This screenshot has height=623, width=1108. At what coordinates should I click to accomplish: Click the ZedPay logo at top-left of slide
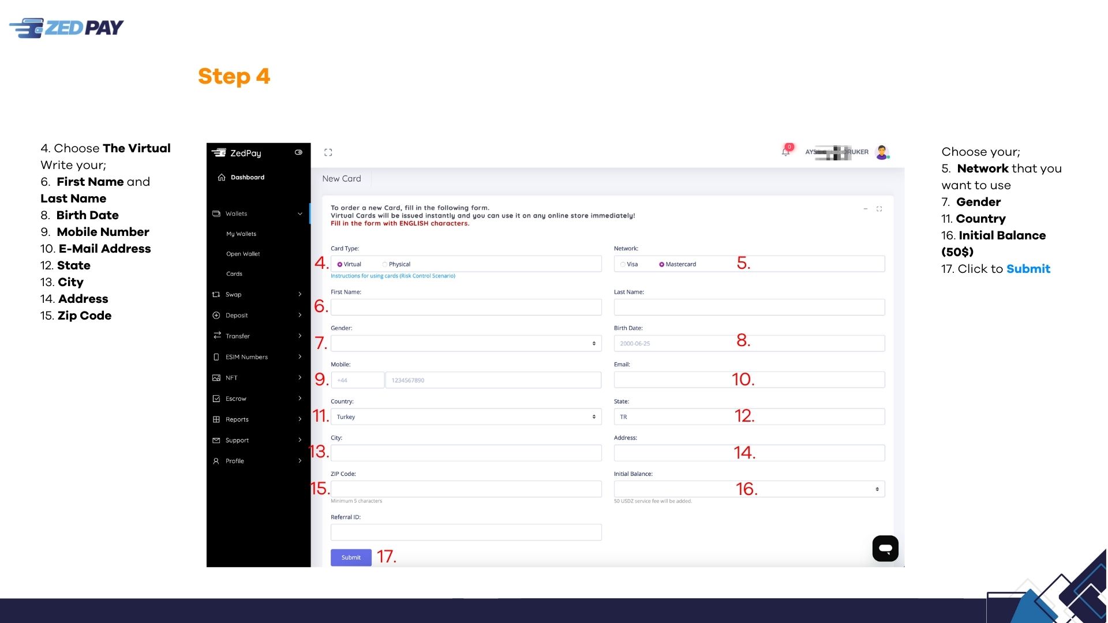click(66, 28)
